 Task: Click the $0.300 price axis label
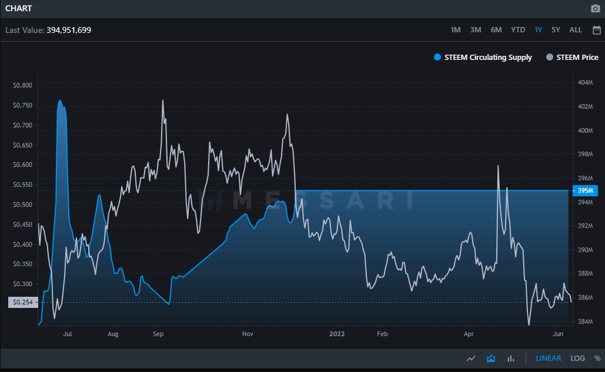pyautogui.click(x=23, y=284)
